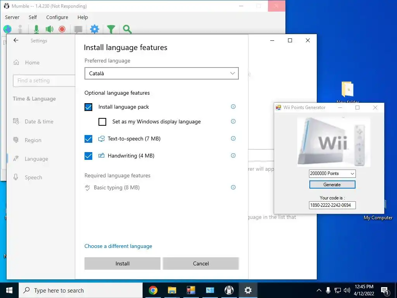
Task: Click the Wii console image
Action: [x=334, y=142]
